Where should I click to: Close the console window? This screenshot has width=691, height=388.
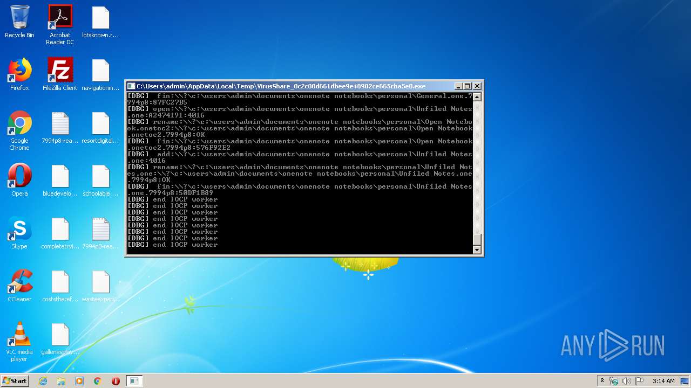pos(477,86)
